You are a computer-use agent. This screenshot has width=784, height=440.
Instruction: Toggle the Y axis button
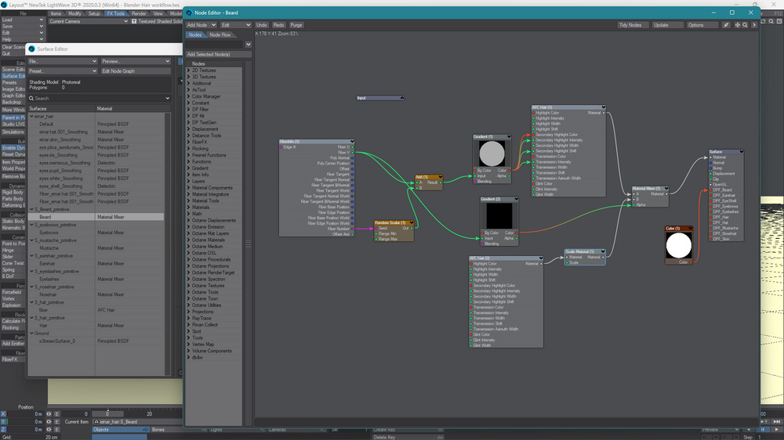[x=4, y=421]
